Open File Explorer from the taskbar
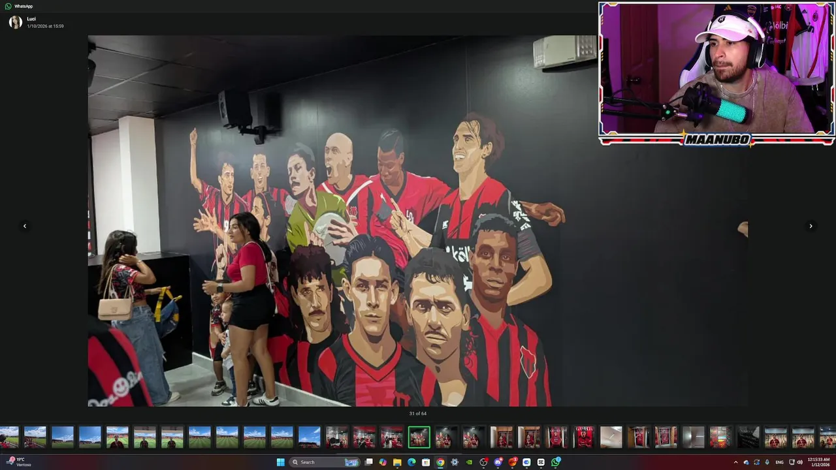 pos(397,462)
